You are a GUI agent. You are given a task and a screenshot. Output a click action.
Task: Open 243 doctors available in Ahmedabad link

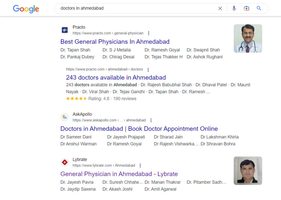(x=116, y=78)
